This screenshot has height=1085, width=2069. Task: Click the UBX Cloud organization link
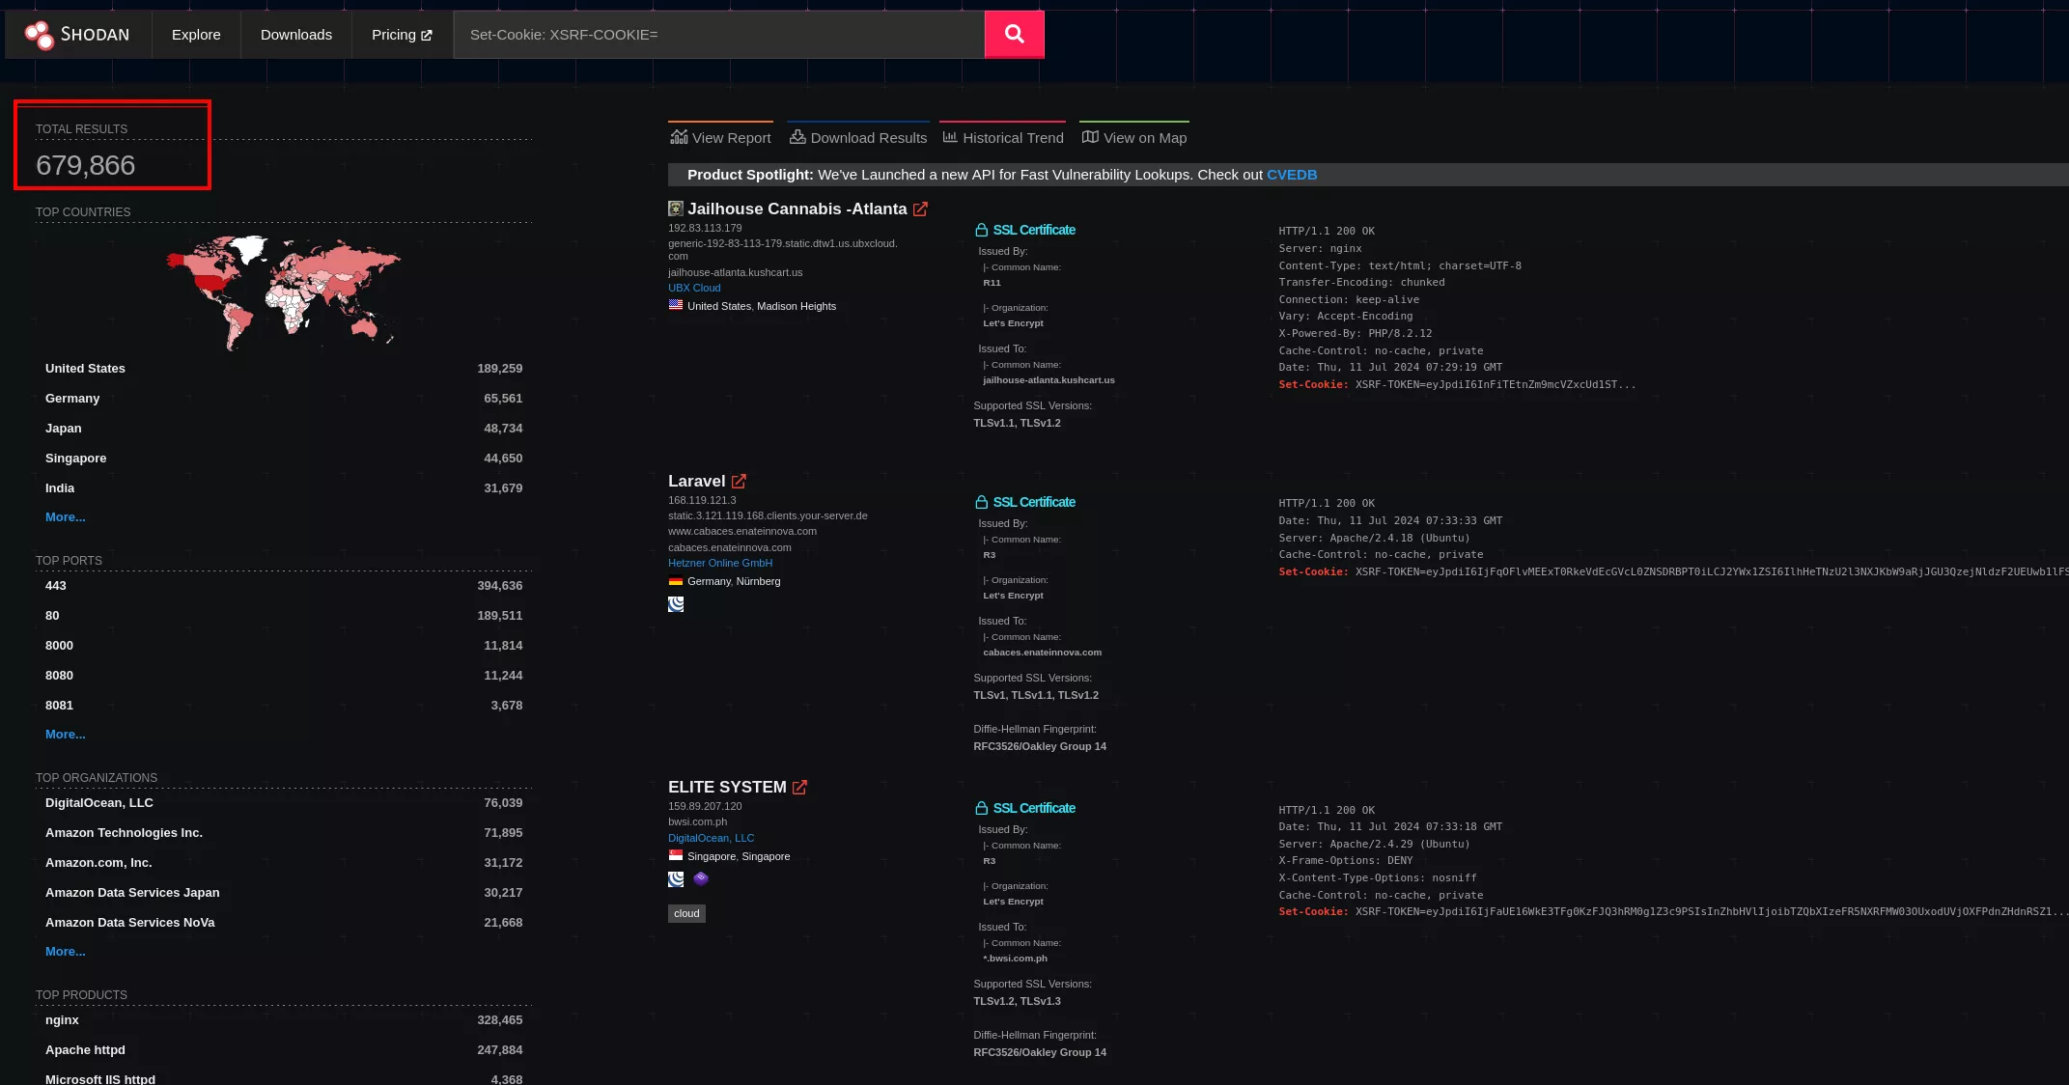pos(694,288)
